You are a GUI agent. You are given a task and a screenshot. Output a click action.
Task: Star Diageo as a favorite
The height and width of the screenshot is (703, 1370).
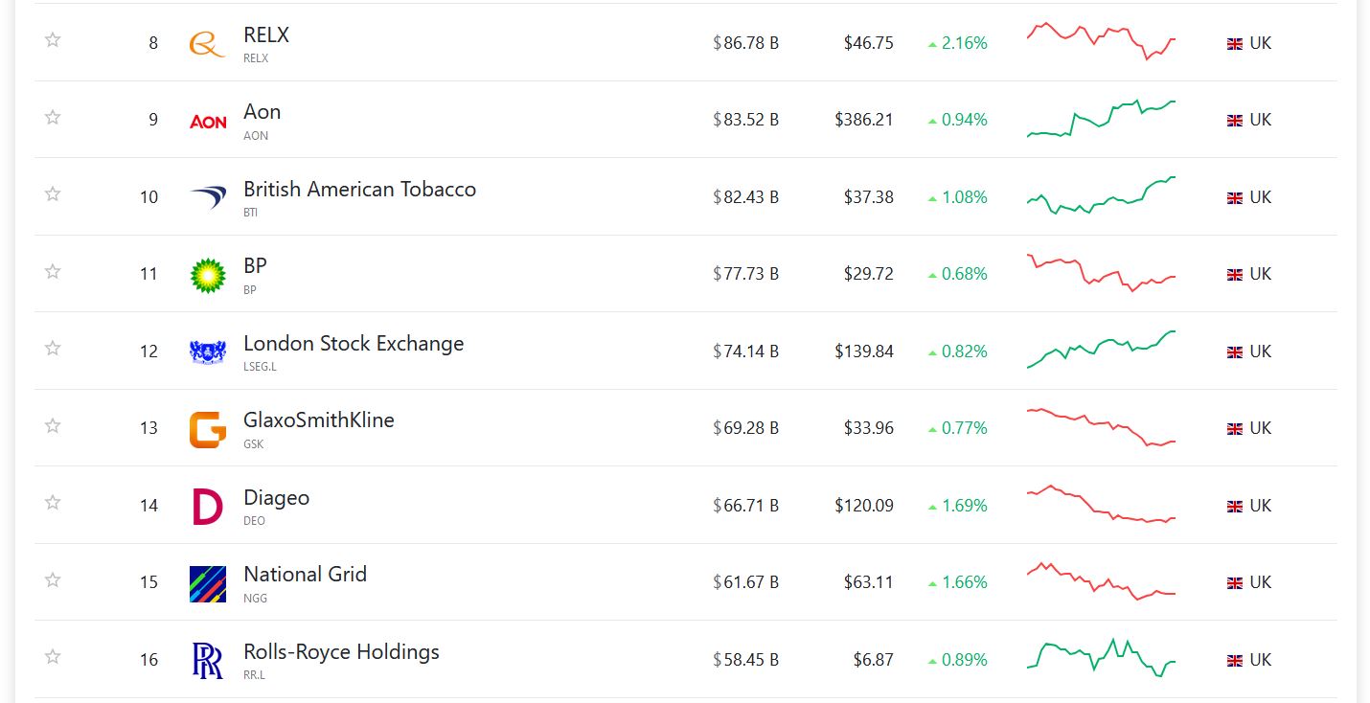pyautogui.click(x=53, y=502)
